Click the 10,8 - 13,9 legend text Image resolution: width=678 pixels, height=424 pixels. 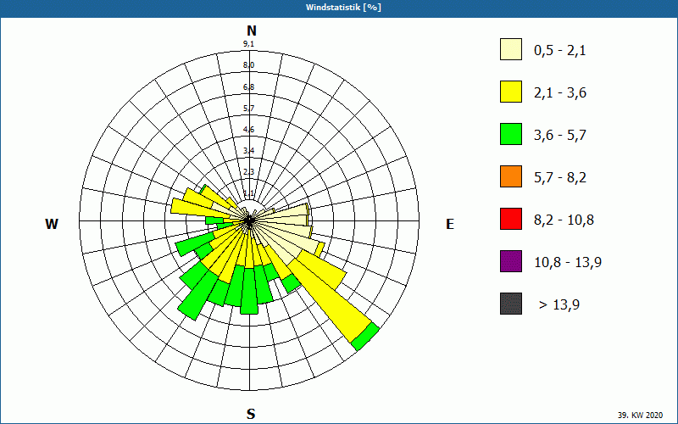pos(568,263)
